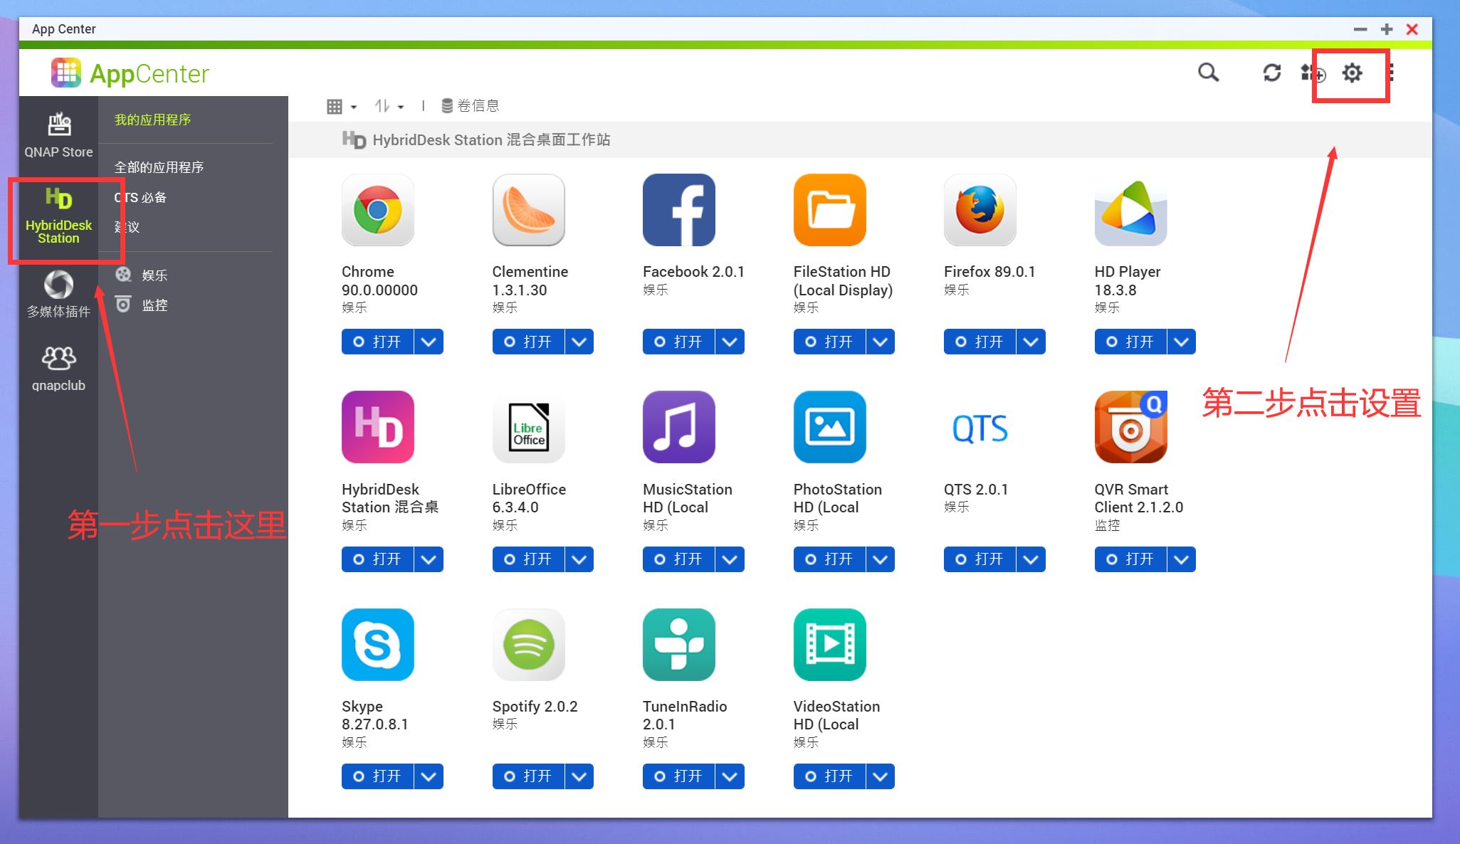Expand dropdown arrow beside Clementine 打开

pyautogui.click(x=579, y=342)
